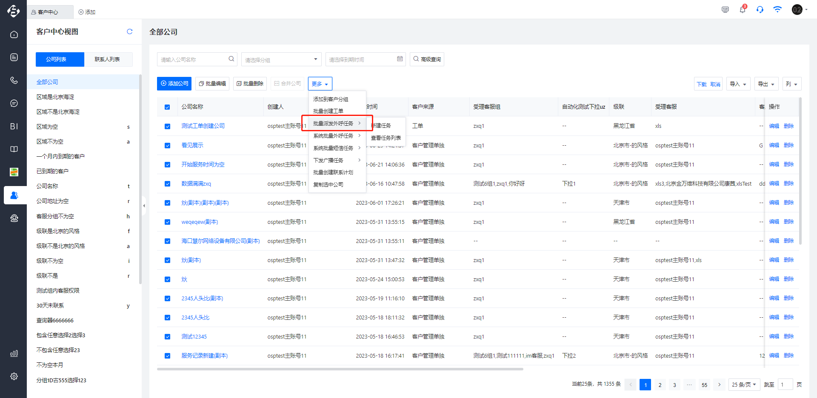The width and height of the screenshot is (817, 398).
Task: Click the bar chart statistics icon in sidebar
Action: click(x=14, y=353)
